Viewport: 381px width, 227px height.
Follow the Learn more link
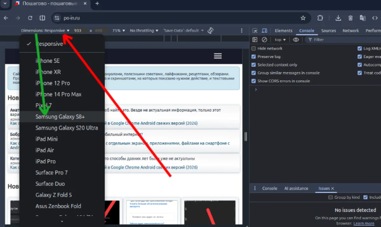click(364, 224)
